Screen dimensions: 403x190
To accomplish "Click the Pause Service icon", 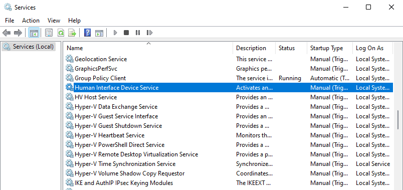I will [138, 33].
